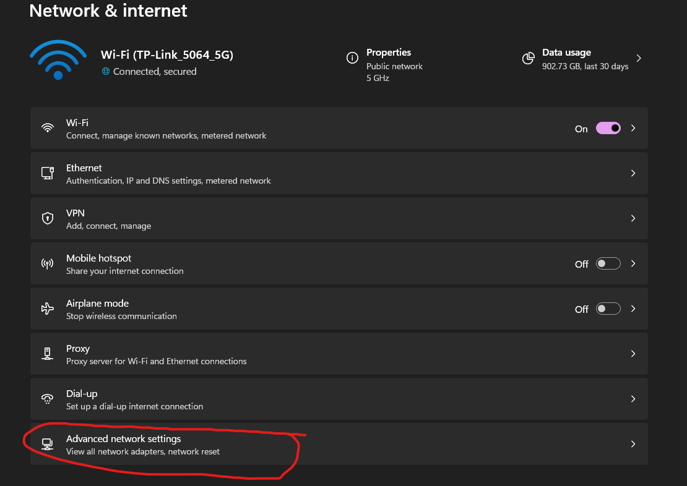The image size is (687, 486).
Task: Open Advanced network settings text label
Action: tap(124, 439)
